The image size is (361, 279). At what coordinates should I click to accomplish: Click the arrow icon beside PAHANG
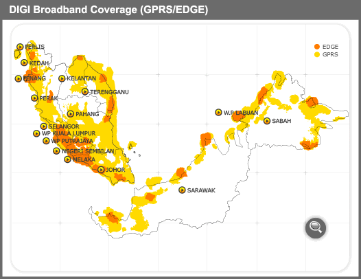click(71, 114)
